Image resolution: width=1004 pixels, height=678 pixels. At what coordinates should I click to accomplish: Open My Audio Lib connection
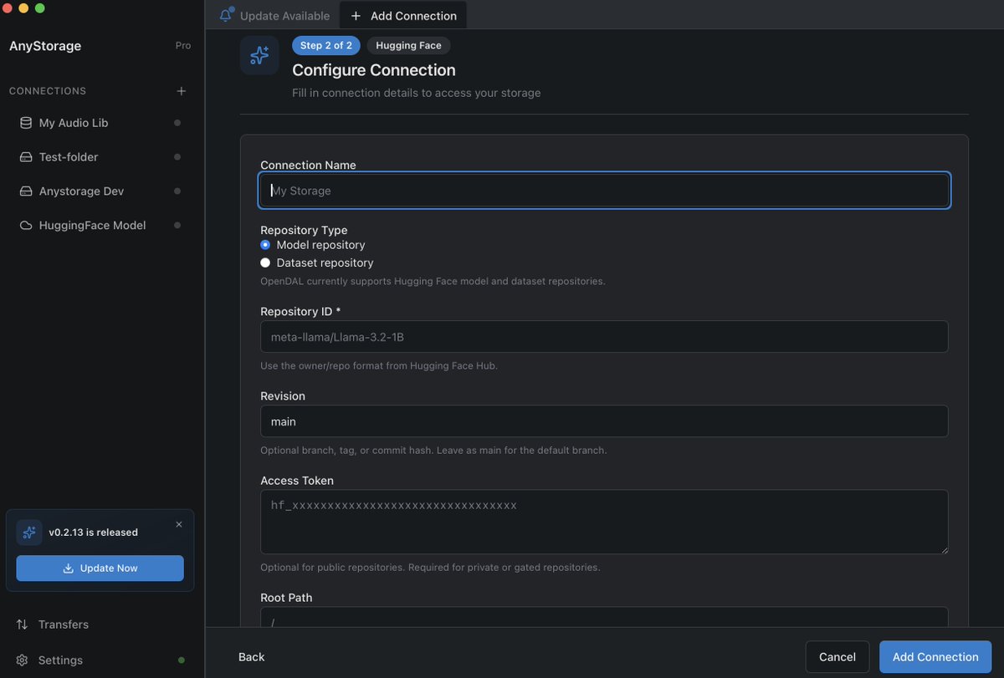[100, 123]
